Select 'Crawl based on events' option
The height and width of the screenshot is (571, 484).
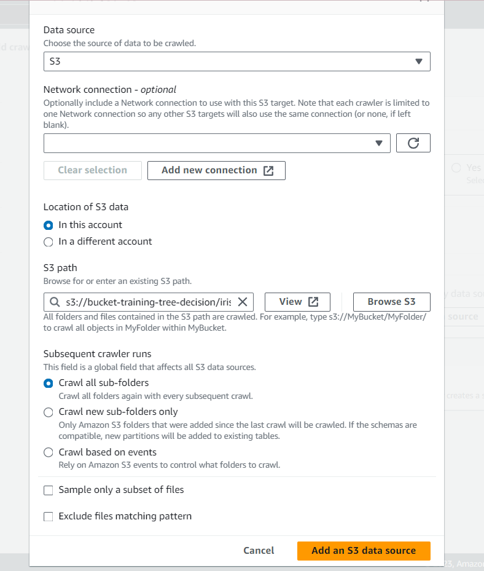49,453
